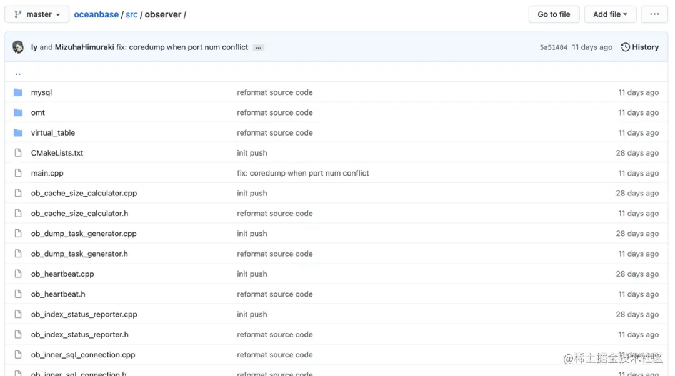Click file icon beside ob_heartbeat.h
The width and height of the screenshot is (675, 376).
[18, 294]
